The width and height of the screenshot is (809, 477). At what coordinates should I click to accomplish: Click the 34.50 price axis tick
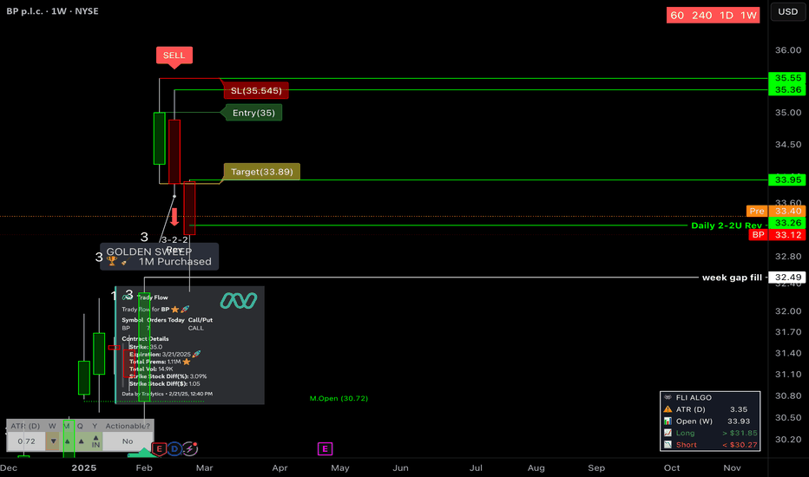click(788, 145)
